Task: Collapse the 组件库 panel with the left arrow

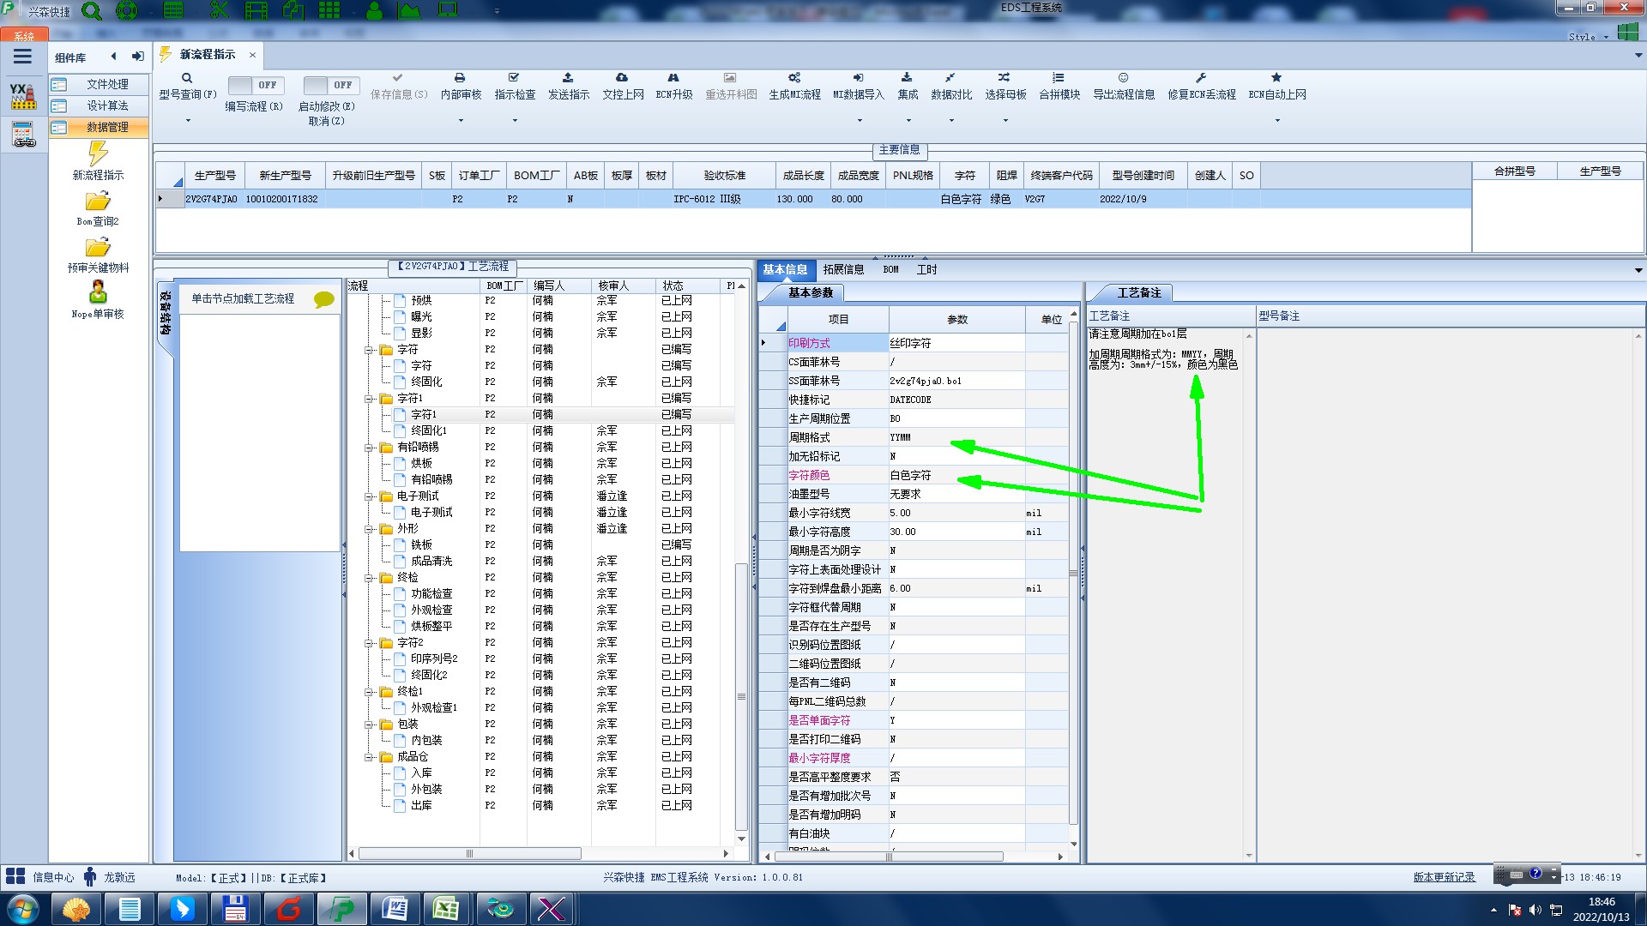Action: point(113,57)
